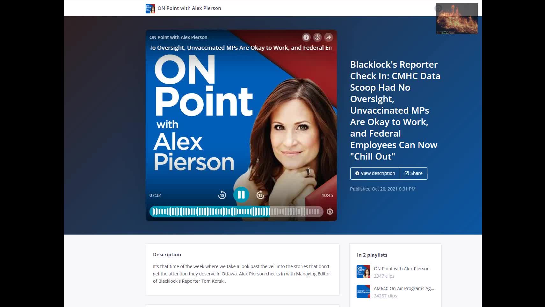Open the ON Point with Alex Pierson playlist
Screen dimensions: 545x307
402,269
